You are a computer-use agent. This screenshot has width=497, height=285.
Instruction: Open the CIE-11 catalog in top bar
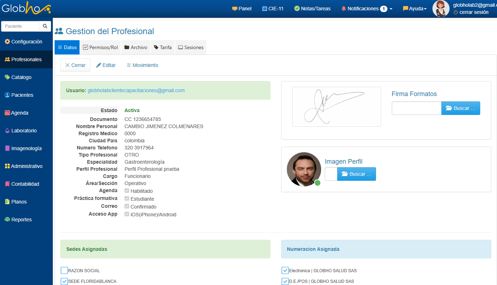point(273,9)
